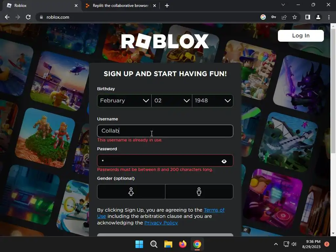Close the Roblox tab
This screenshot has width=336, height=252.
(76, 6)
